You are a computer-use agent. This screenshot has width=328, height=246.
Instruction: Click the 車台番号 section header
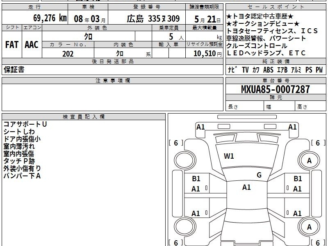(276, 80)
